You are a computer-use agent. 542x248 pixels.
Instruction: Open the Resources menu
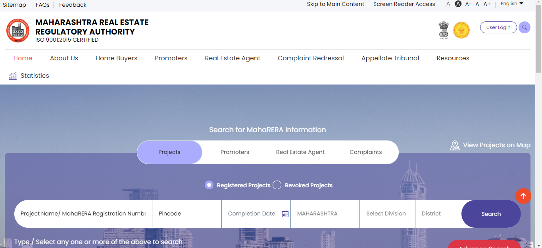tap(453, 58)
